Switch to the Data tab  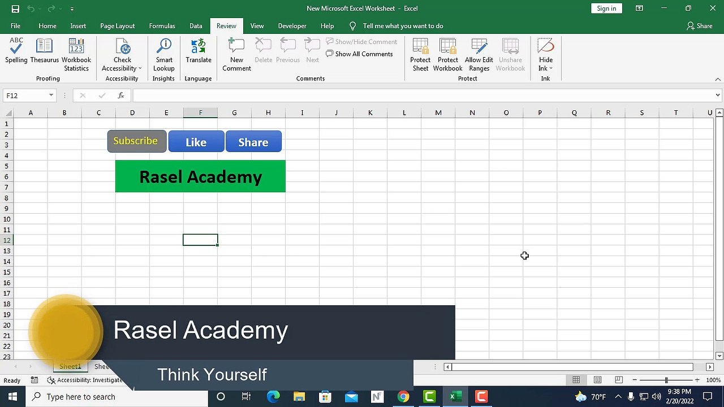coord(196,26)
